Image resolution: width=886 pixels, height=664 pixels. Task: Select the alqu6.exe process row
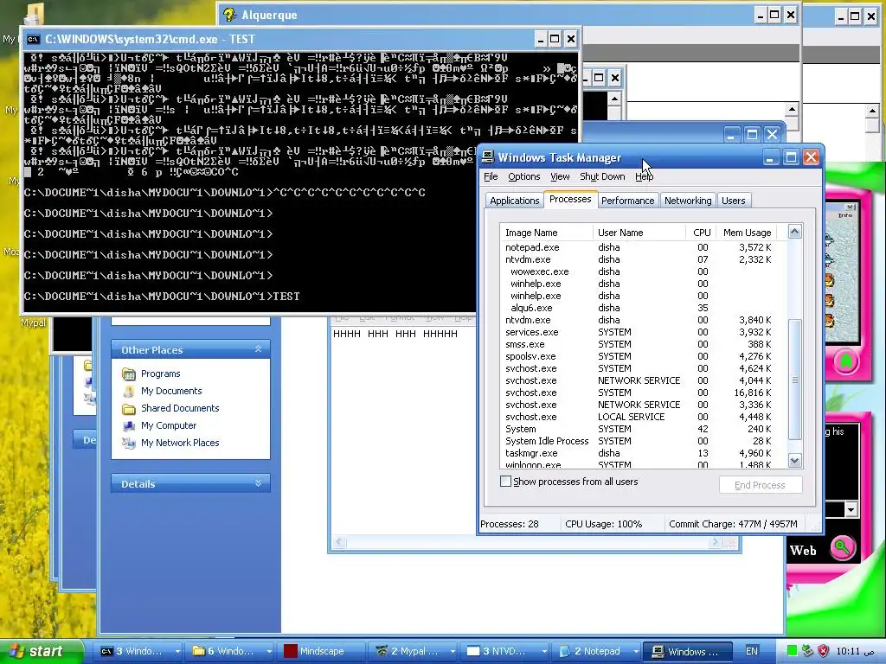point(639,308)
